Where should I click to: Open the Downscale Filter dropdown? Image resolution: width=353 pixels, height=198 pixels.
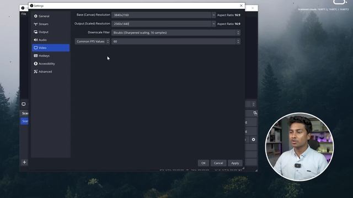coord(176,32)
